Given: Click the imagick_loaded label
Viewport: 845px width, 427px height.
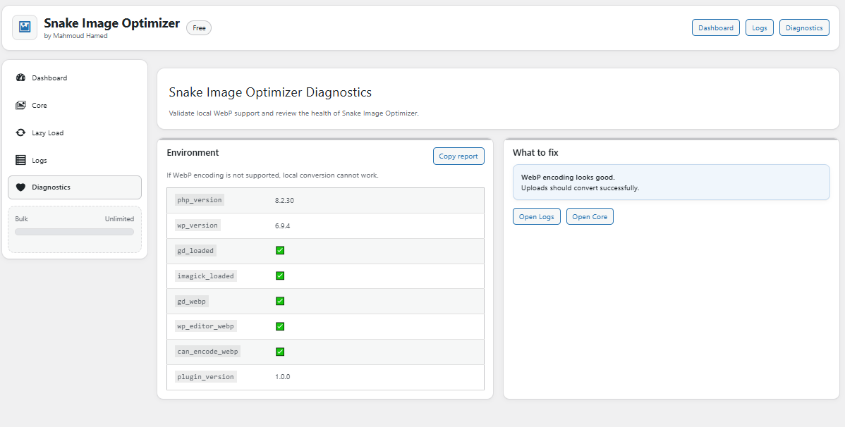Looking at the screenshot, I should (x=205, y=276).
